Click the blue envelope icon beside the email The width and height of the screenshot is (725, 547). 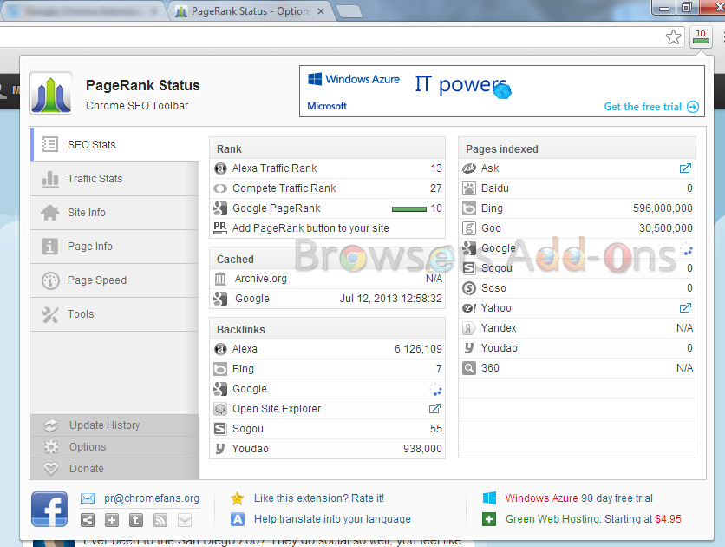88,498
